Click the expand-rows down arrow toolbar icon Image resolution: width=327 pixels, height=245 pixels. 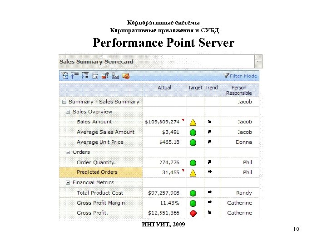(x=85, y=75)
